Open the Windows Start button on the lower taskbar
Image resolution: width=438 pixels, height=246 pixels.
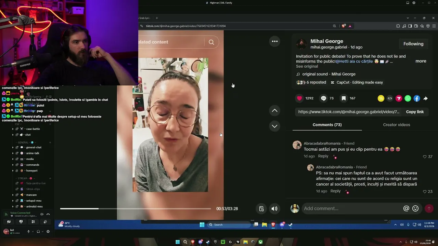[x=178, y=242]
